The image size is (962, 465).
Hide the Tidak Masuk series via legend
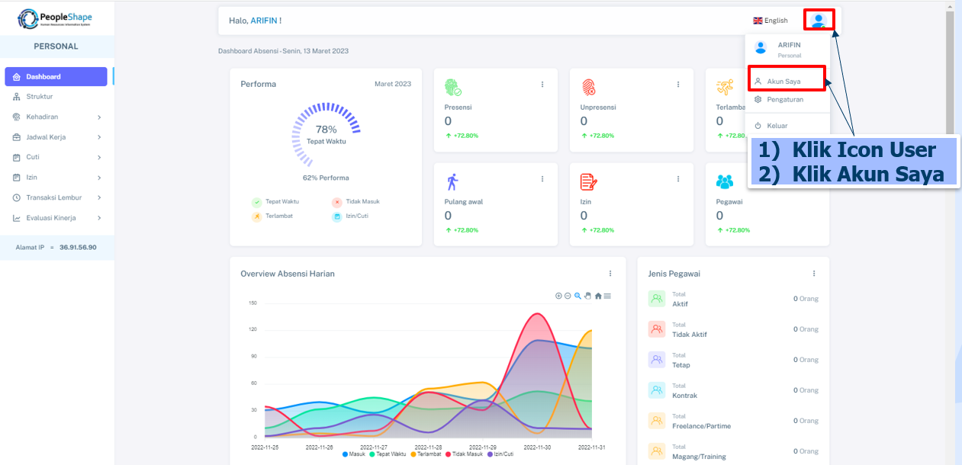pos(464,454)
